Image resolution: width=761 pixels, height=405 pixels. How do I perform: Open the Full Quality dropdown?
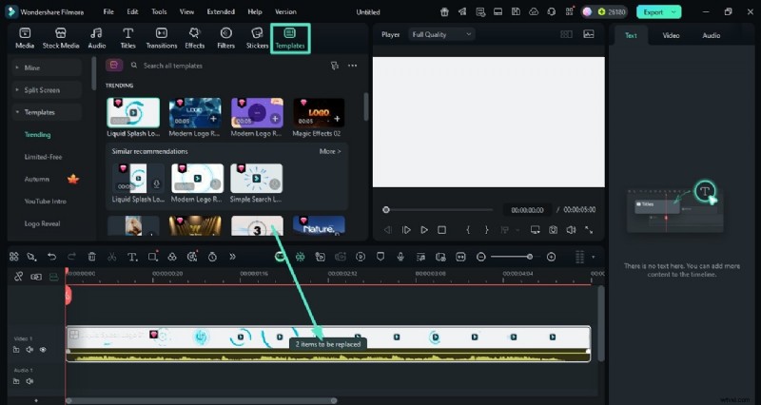click(441, 34)
